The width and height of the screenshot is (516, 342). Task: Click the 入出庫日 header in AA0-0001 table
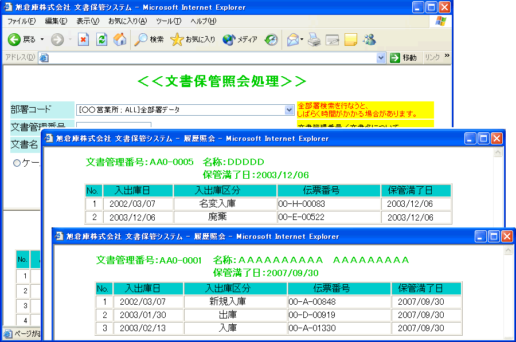pos(148,288)
